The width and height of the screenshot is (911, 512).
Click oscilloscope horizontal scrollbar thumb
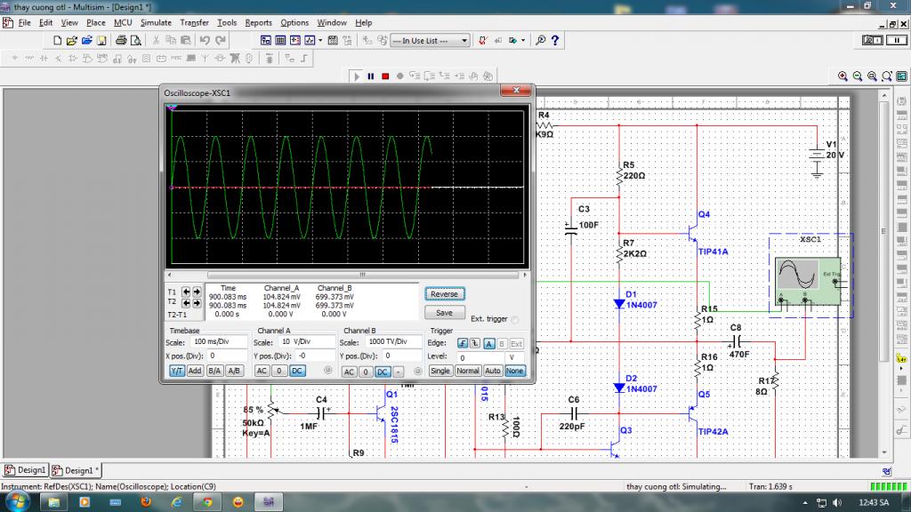tap(363, 275)
